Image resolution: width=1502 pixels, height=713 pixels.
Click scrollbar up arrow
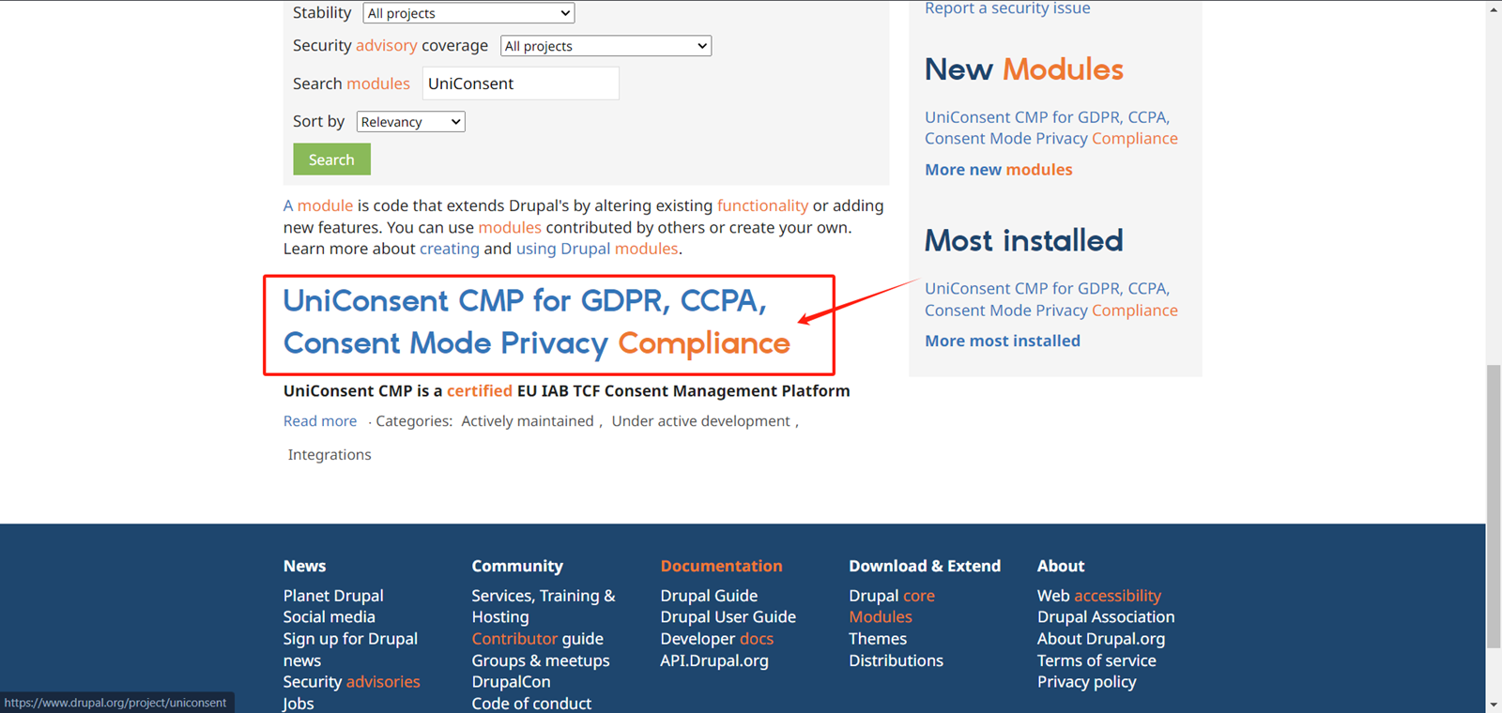(x=1494, y=9)
